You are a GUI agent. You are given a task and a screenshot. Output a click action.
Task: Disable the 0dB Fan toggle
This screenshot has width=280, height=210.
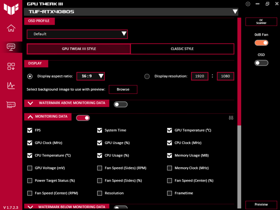tap(261, 43)
